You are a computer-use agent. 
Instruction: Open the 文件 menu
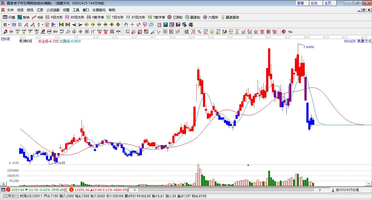coord(10,10)
